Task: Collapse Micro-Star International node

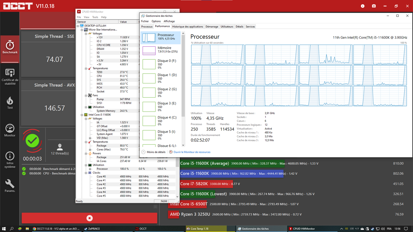Action: tap(82, 30)
